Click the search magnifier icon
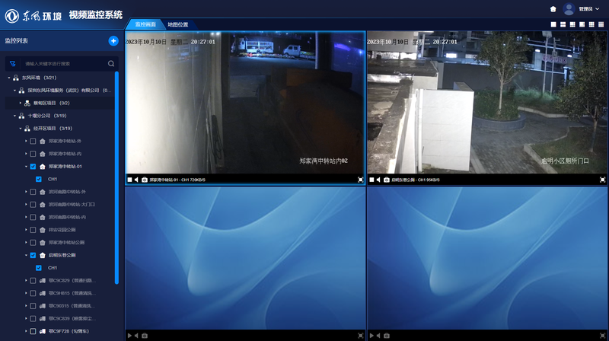This screenshot has width=609, height=341. pos(111,64)
